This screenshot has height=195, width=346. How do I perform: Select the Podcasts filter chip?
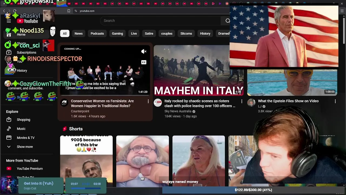tap(97, 34)
